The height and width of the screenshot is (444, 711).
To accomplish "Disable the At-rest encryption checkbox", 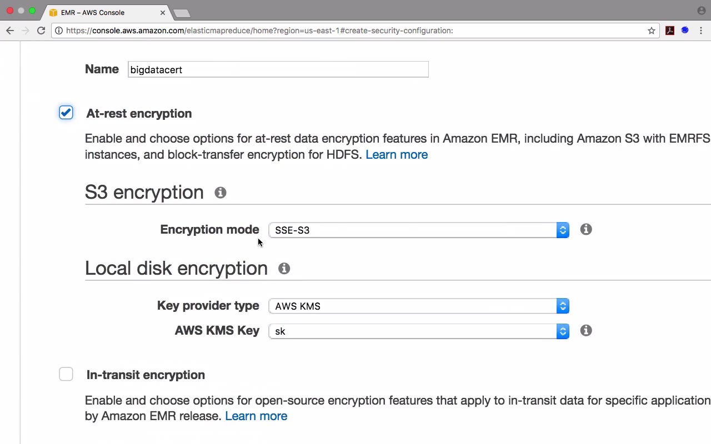I will 66,113.
